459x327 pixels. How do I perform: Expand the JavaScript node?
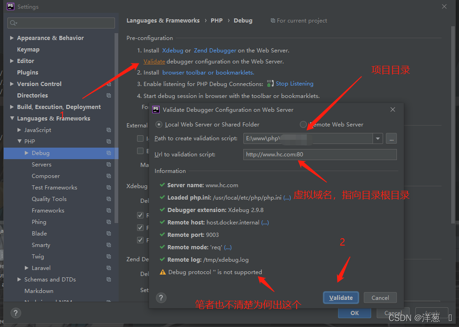(x=19, y=130)
